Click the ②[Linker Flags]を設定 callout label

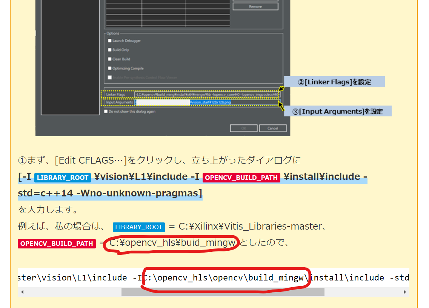(334, 82)
